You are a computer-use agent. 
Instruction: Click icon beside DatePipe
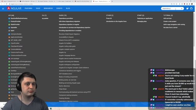click(x=9, y=71)
